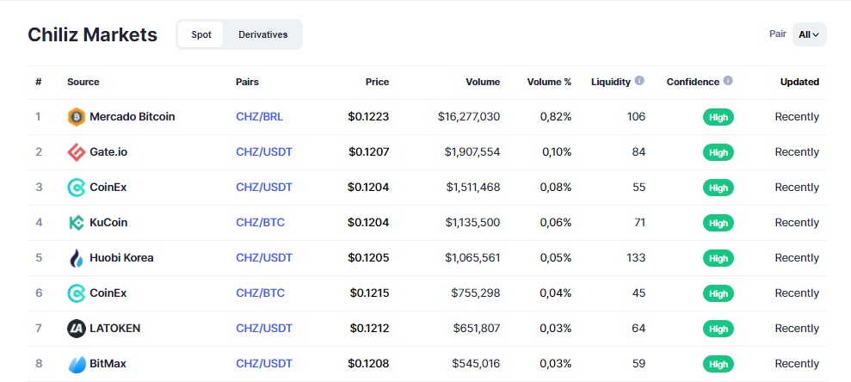Sort table by Volume column header
This screenshot has width=851, height=382.
coord(483,82)
